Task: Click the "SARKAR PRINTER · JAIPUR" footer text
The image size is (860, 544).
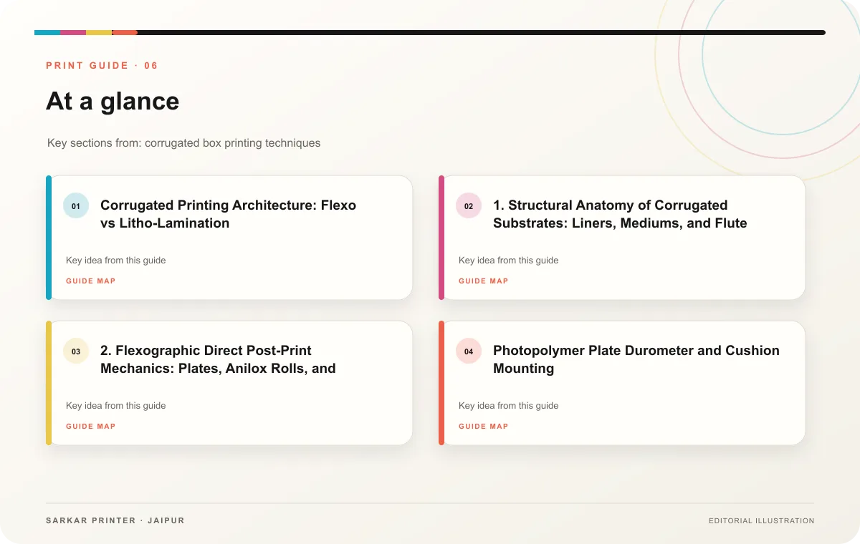Action: (x=115, y=520)
